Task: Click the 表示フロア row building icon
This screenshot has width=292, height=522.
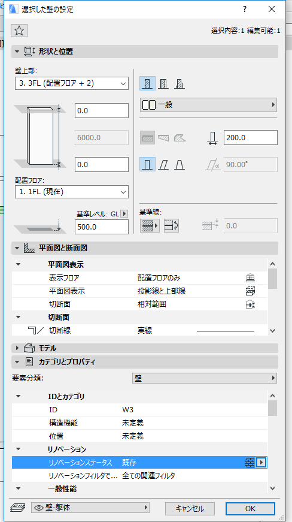Action: [x=250, y=277]
